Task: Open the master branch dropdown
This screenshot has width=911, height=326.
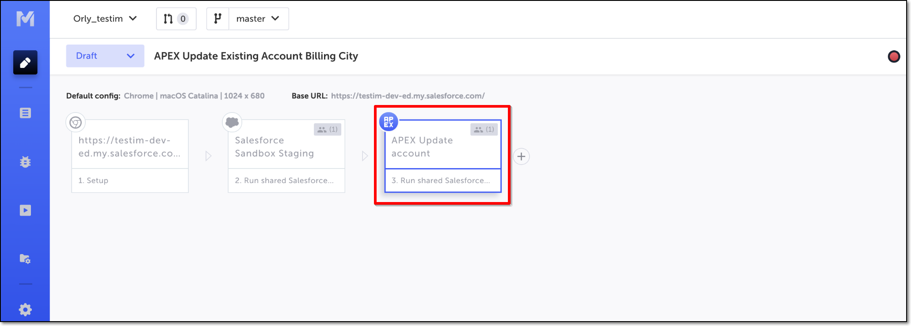Action: coord(258,19)
